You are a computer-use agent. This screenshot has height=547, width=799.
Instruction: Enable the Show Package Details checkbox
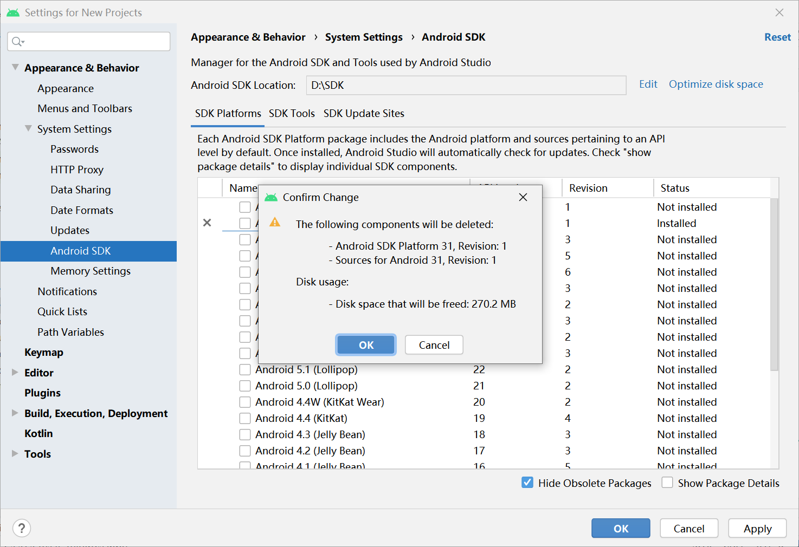[x=667, y=483]
